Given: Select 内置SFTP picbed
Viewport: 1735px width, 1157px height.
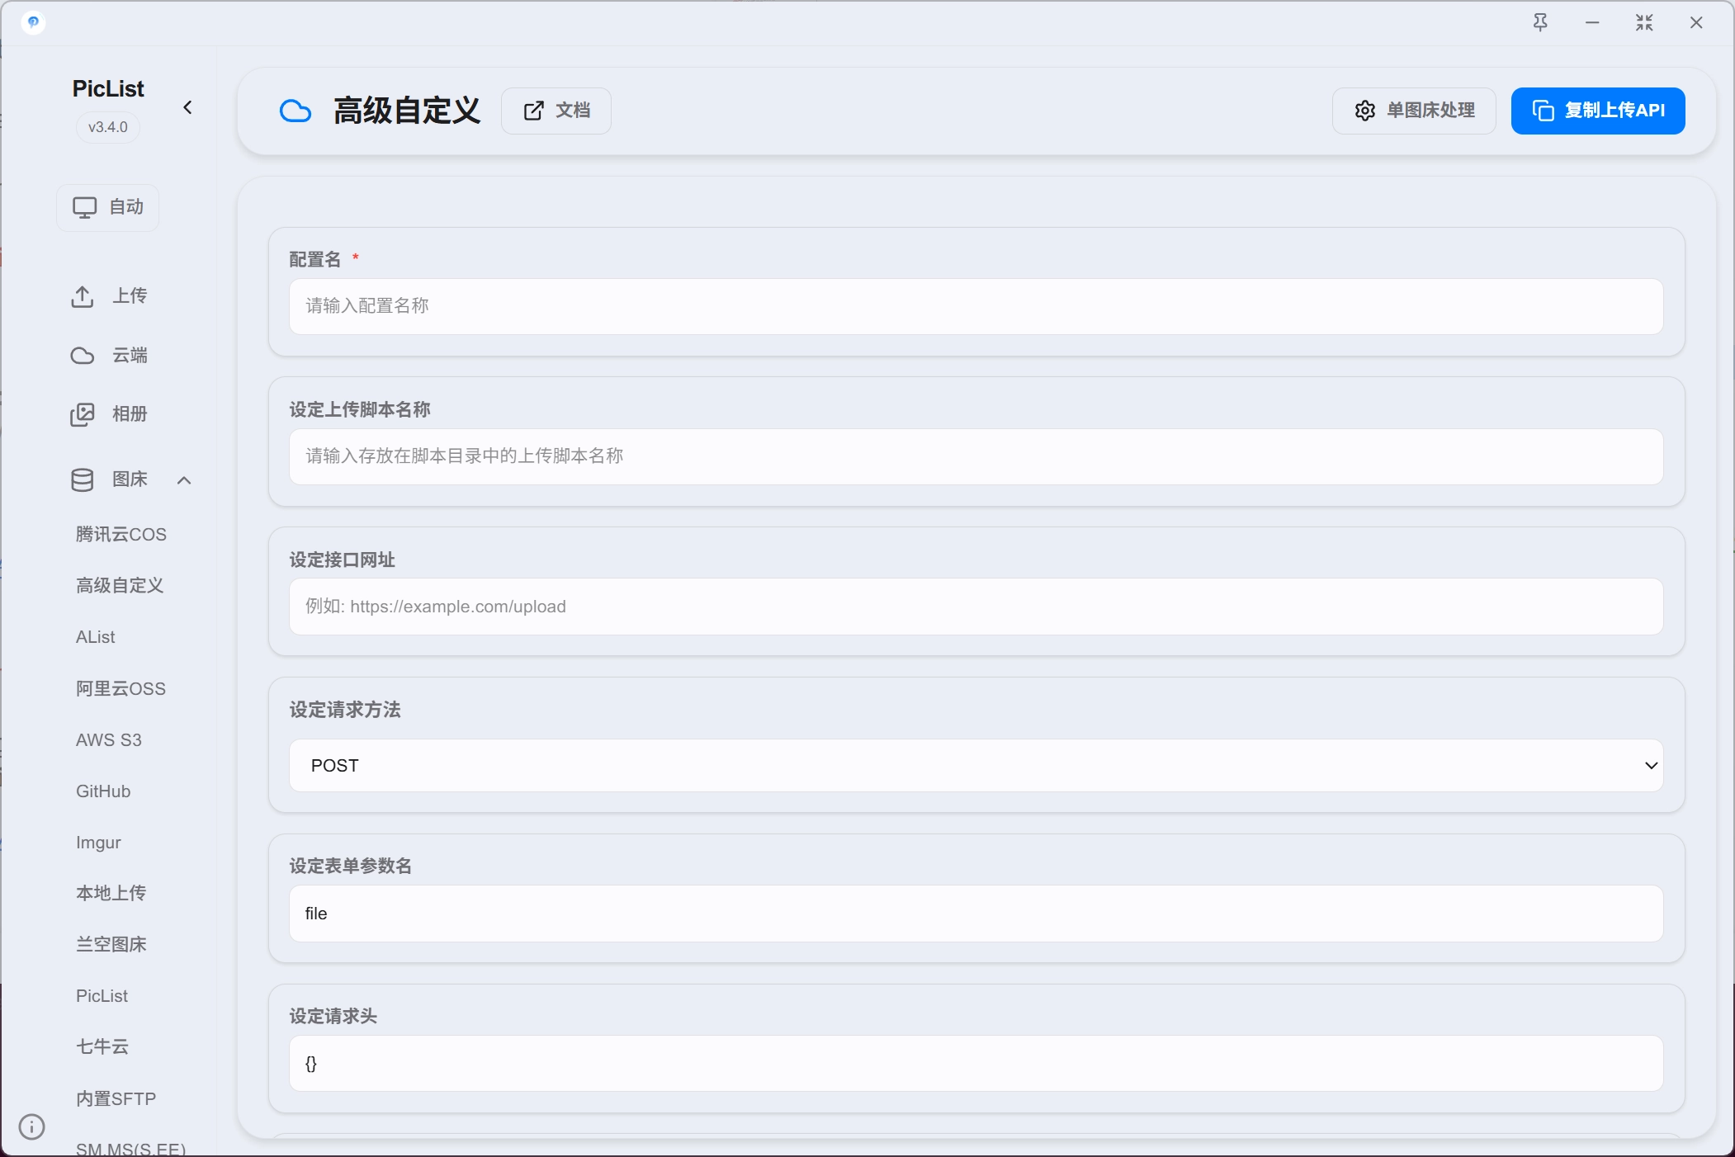Looking at the screenshot, I should [116, 1099].
